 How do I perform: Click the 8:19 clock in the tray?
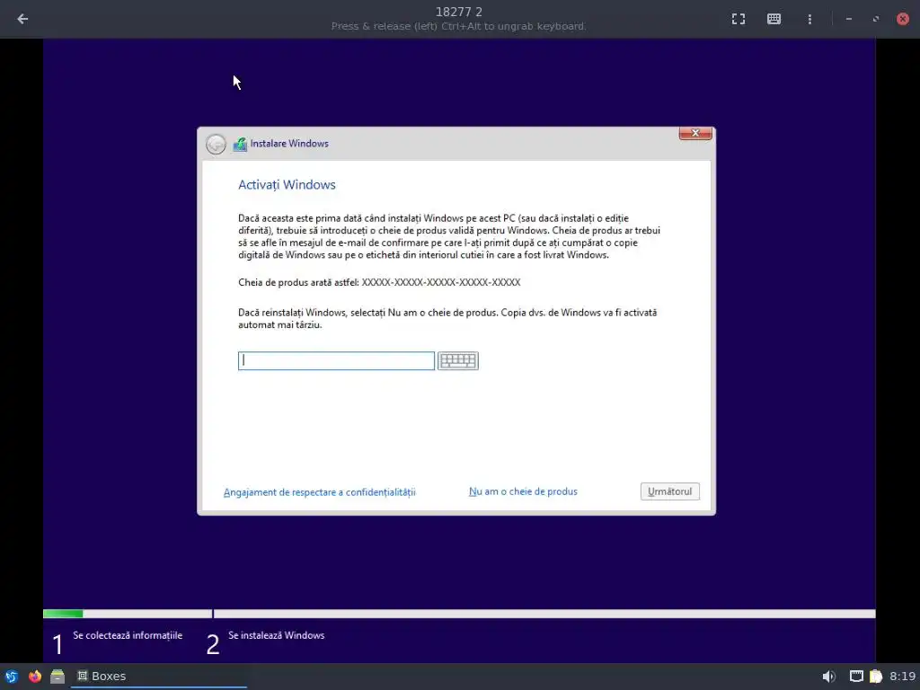pyautogui.click(x=902, y=676)
